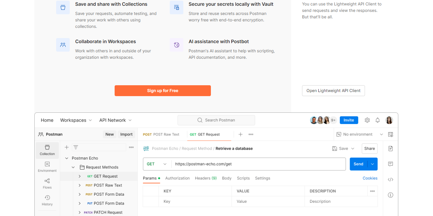
Task: Select the POST Raw Text request tab
Action: pos(161,134)
